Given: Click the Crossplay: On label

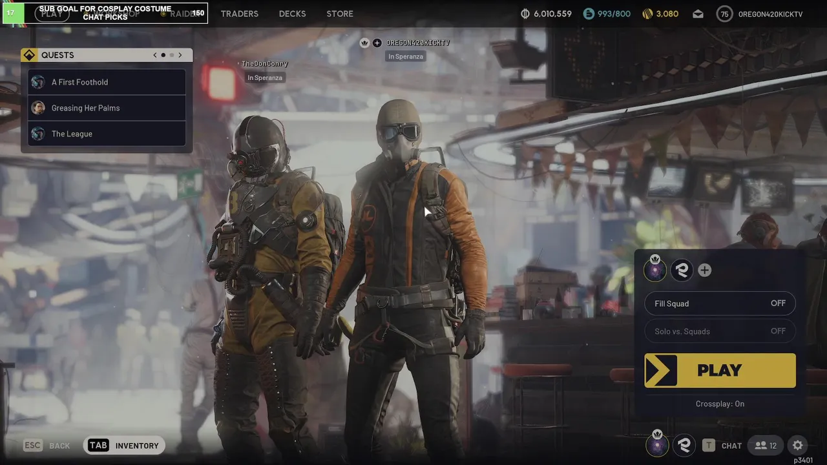Looking at the screenshot, I should click(x=720, y=404).
